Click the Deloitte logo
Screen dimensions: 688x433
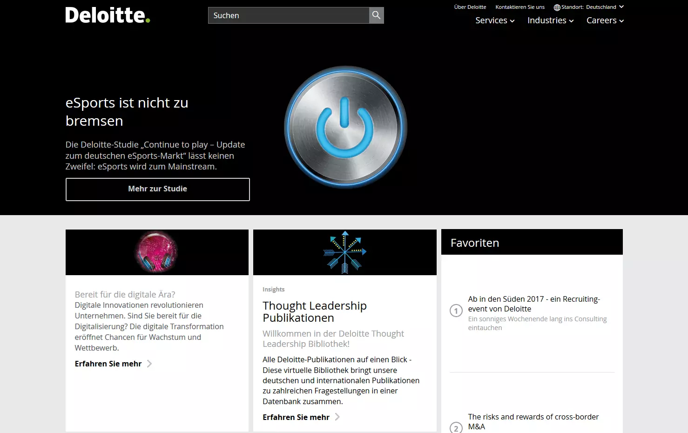coord(108,15)
